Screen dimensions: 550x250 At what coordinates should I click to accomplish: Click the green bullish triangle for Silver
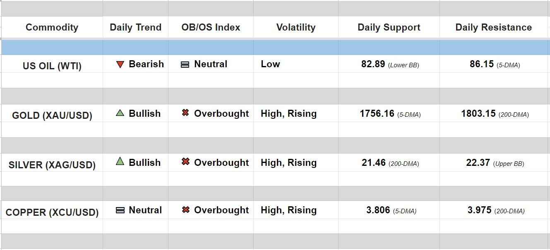coord(120,162)
